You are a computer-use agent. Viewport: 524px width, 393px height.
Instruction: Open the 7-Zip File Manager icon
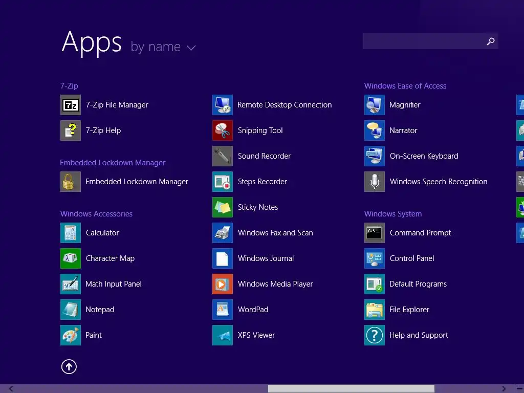click(71, 105)
